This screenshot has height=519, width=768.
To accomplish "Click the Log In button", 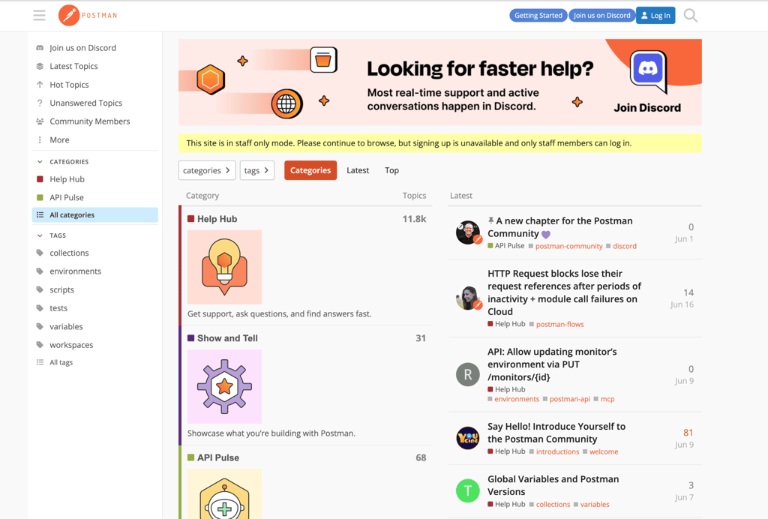I will pyautogui.click(x=655, y=16).
